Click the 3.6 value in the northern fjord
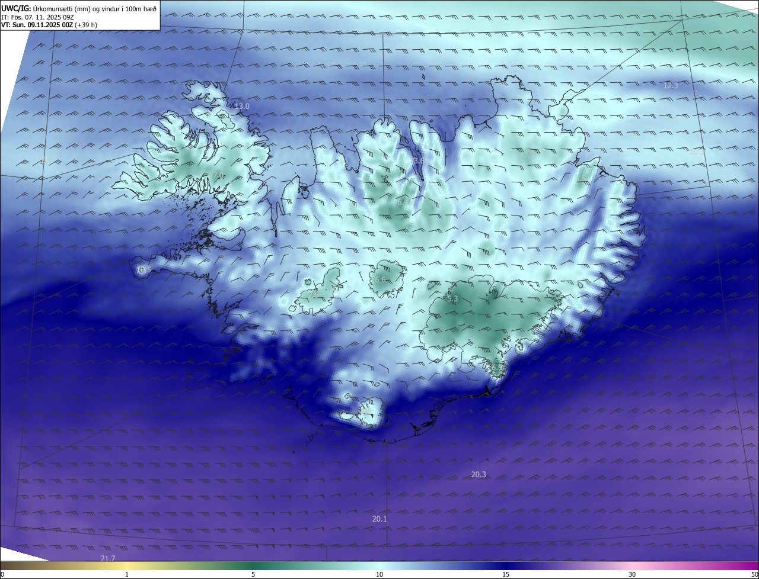This screenshot has width=759, height=579. [x=419, y=161]
